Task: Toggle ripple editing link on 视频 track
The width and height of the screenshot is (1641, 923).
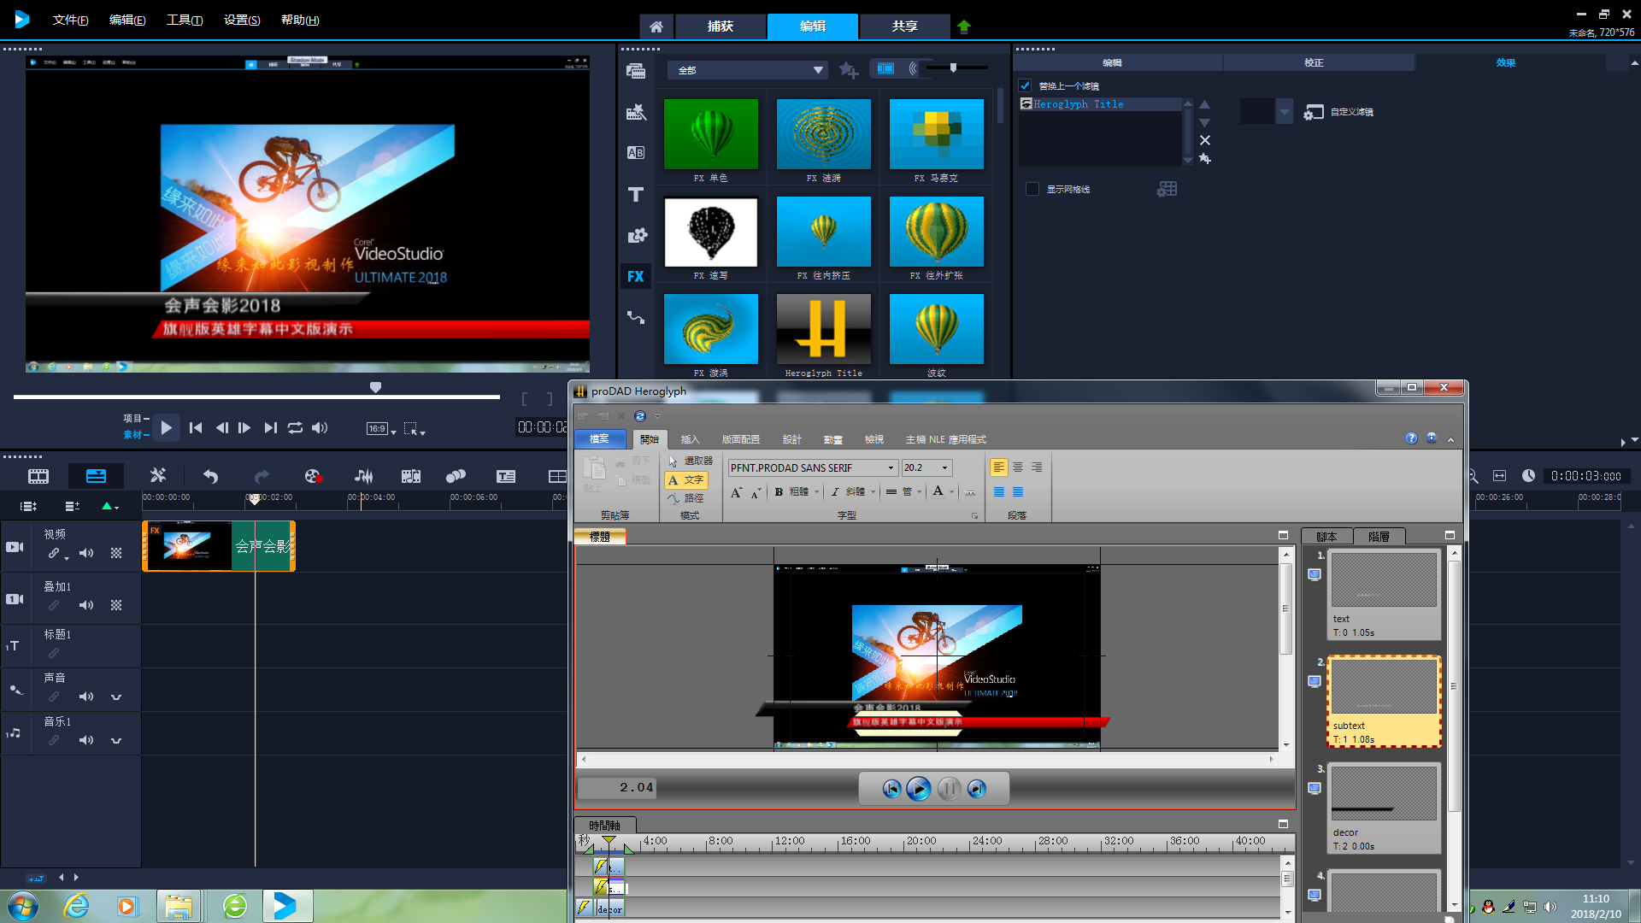Action: 54,553
